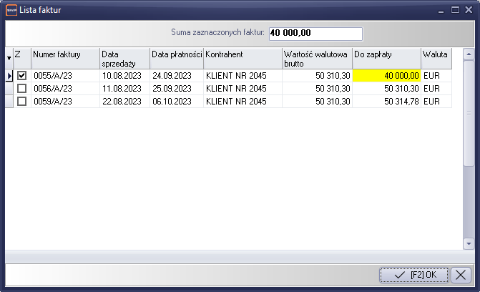Click the current row arrow indicator
Image resolution: width=480 pixels, height=292 pixels.
9,75
